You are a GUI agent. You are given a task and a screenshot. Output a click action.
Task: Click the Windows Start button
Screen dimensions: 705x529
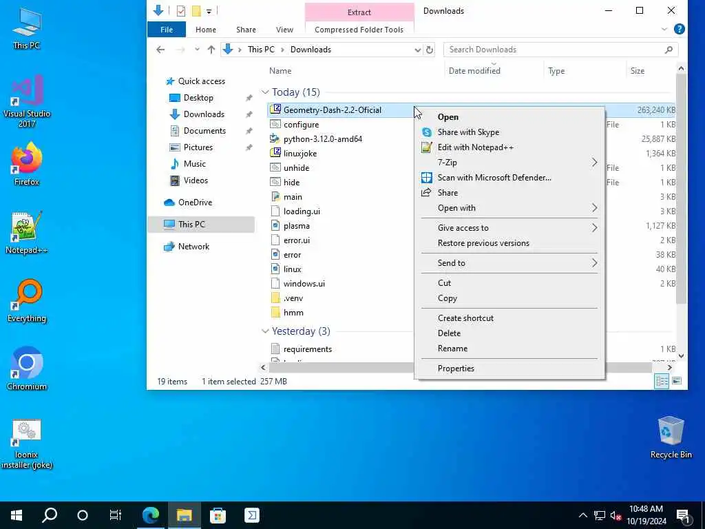(x=17, y=515)
